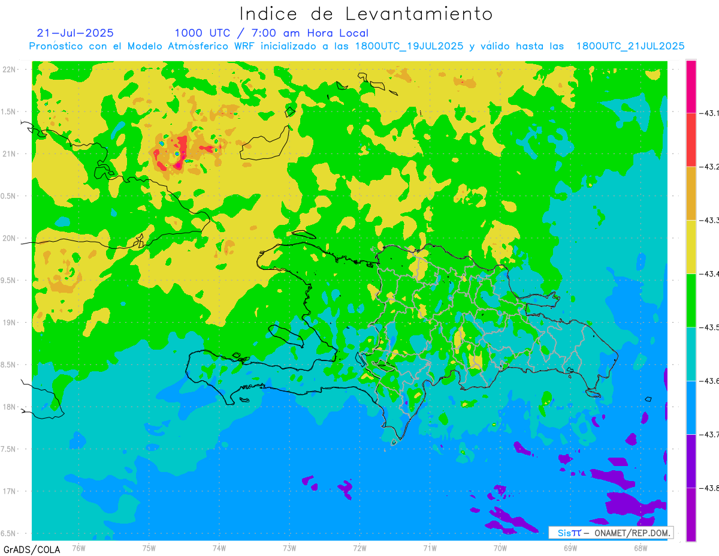The width and height of the screenshot is (719, 556).
Task: Click the title "Indice de Levantamiento"
Action: click(x=366, y=14)
